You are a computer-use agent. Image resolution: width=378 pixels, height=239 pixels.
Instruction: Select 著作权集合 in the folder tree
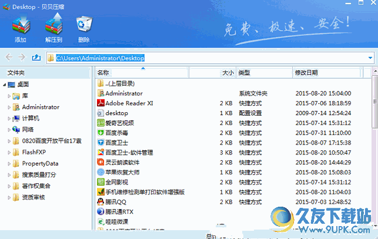pyautogui.click(x=36, y=186)
